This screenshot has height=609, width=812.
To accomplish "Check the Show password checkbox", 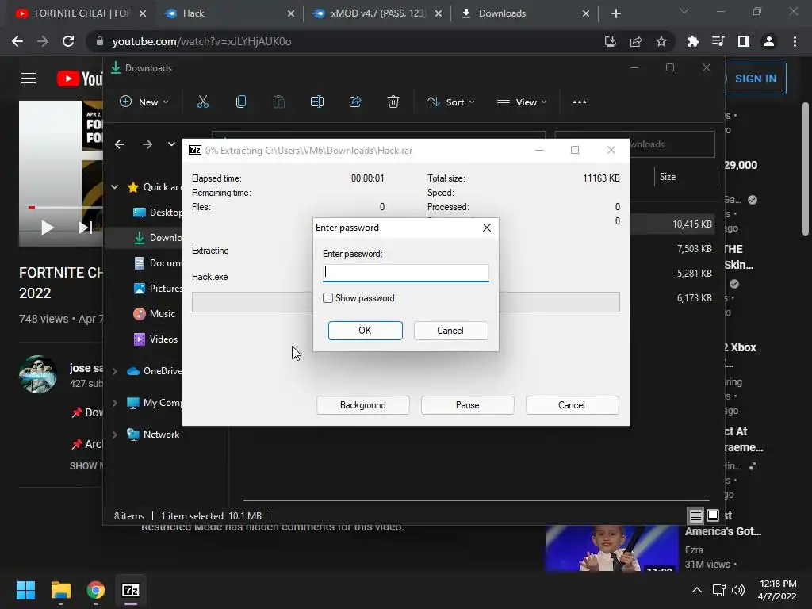I will (x=327, y=298).
